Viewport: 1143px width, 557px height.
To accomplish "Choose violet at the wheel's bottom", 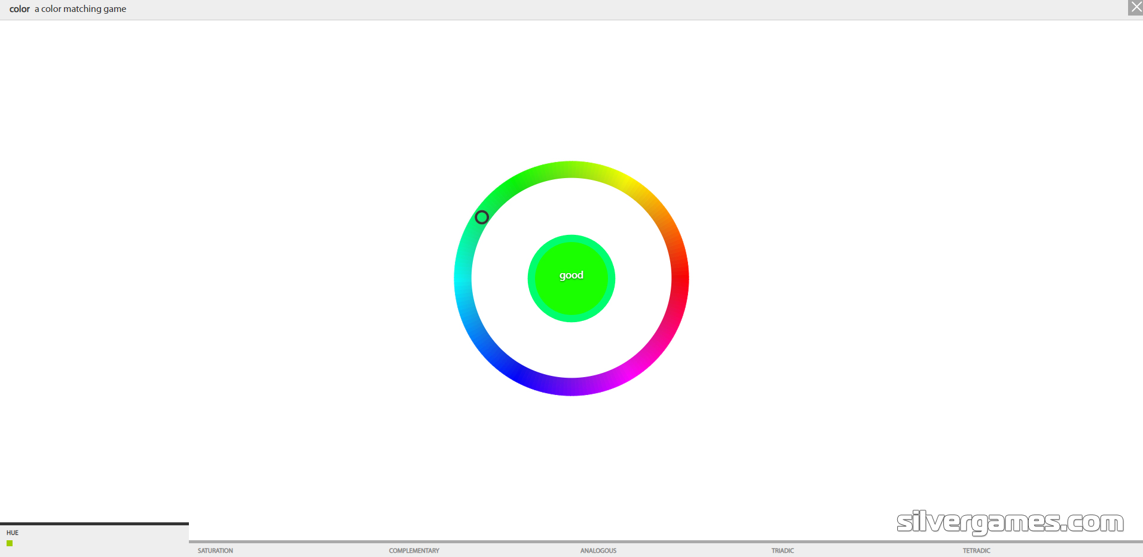I will click(571, 387).
